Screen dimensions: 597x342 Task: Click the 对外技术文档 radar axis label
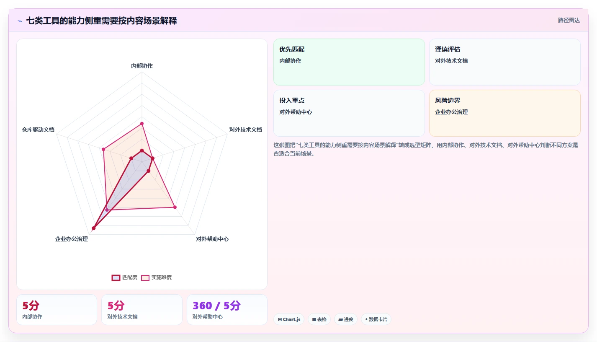point(246,130)
